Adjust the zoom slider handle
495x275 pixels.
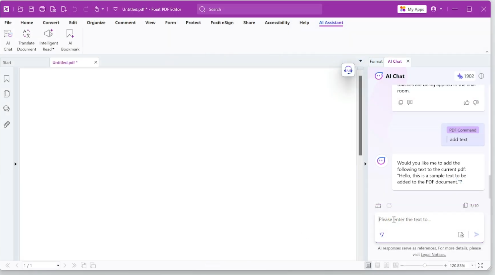pos(425,265)
